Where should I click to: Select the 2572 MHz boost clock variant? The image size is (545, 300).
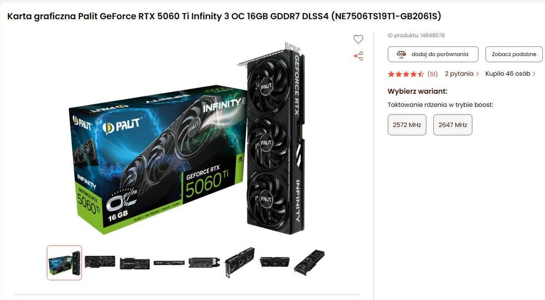(x=407, y=124)
